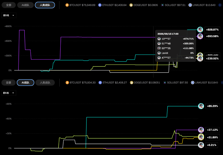
Task: Click the Chainlink icon in the lower ticker bar
Action: (x=193, y=82)
